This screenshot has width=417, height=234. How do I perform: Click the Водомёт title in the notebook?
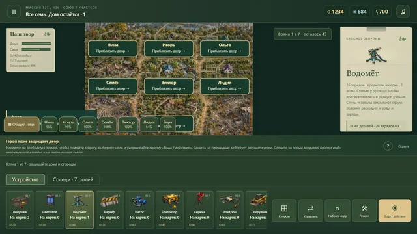(x=362, y=73)
